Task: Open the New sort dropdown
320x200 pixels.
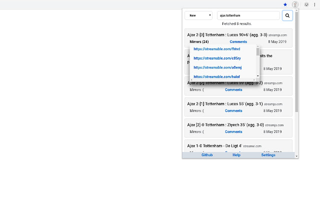Action: pyautogui.click(x=198, y=15)
